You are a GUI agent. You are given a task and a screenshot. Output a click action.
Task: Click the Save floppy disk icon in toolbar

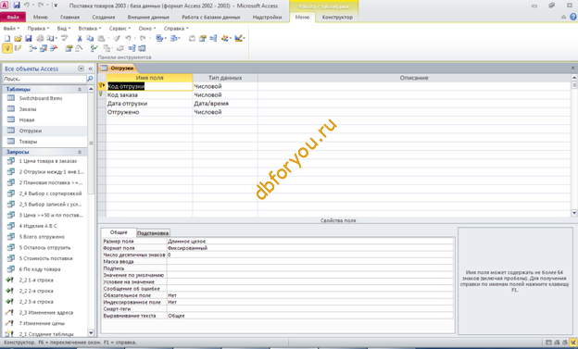29,38
